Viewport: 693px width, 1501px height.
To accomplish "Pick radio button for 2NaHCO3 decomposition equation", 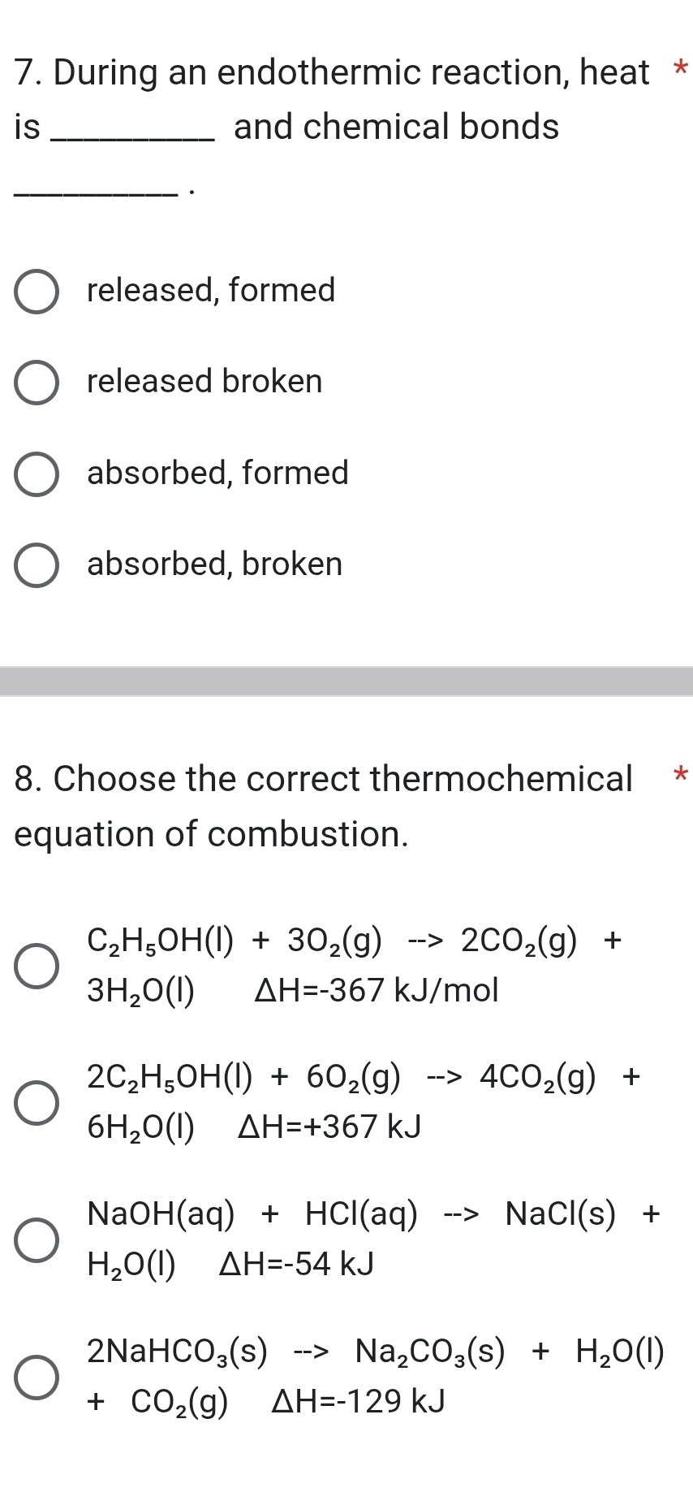I will click(x=37, y=1377).
